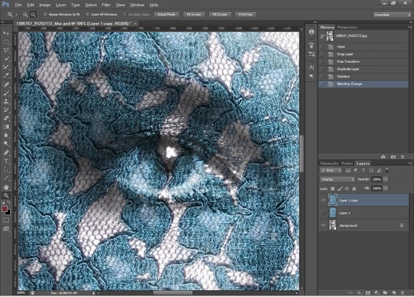Hide the Layer 1 copy layer
The width and height of the screenshot is (414, 297).
click(323, 200)
